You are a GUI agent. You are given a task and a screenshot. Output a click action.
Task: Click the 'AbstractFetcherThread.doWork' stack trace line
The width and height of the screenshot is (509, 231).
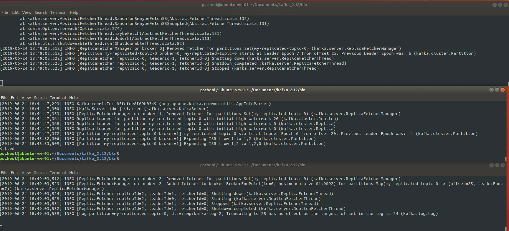[x=116, y=38]
